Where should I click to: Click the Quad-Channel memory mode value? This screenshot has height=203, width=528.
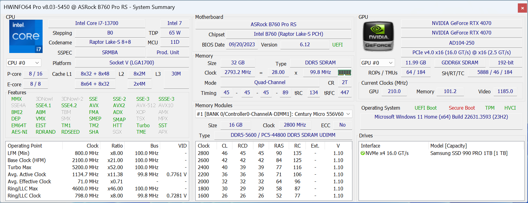click(x=270, y=83)
